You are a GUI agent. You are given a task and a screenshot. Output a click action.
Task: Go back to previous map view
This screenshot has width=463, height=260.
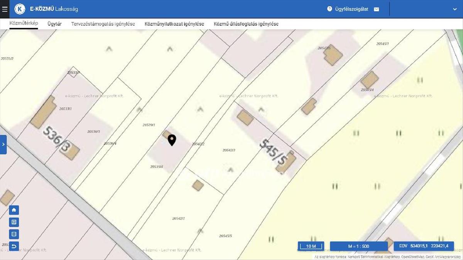click(14, 246)
